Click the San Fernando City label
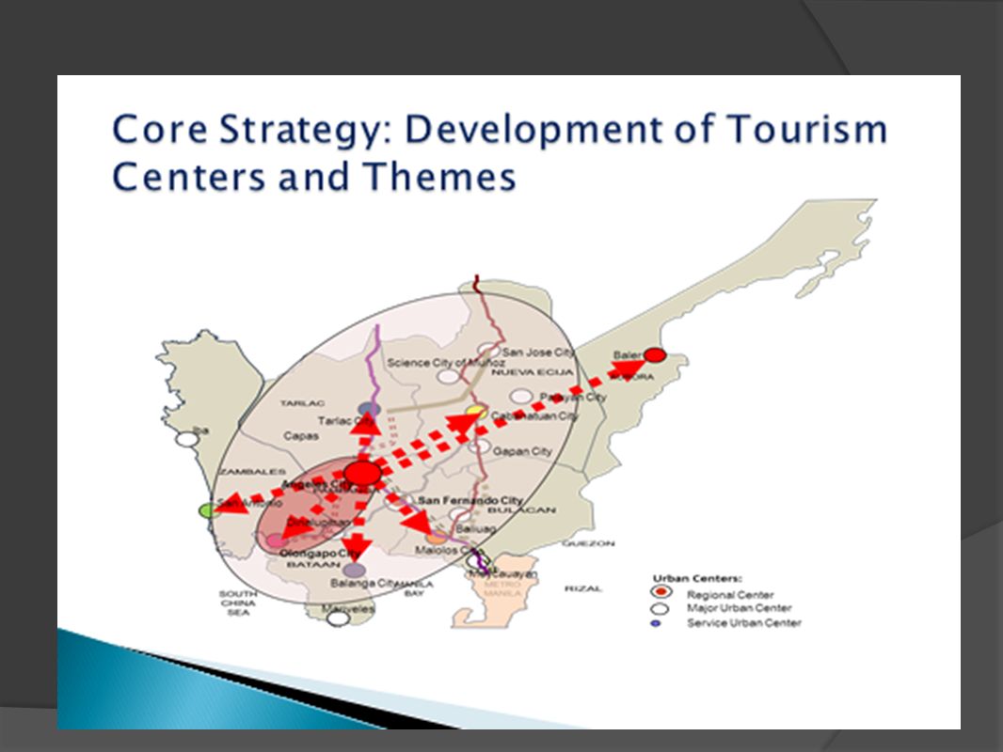The width and height of the screenshot is (1003, 752). [x=470, y=500]
